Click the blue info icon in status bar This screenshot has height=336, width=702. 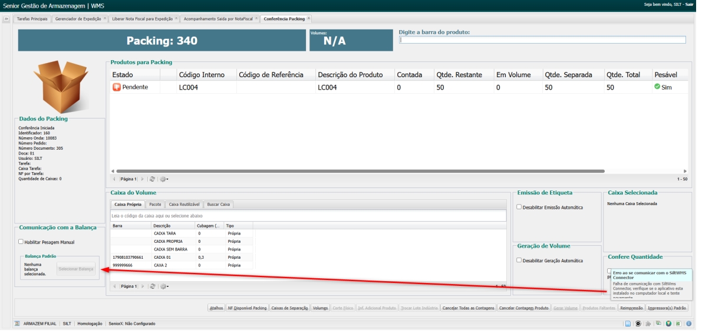coord(688,324)
